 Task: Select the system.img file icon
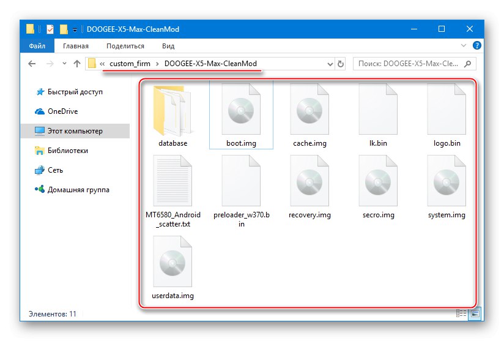pos(447,181)
